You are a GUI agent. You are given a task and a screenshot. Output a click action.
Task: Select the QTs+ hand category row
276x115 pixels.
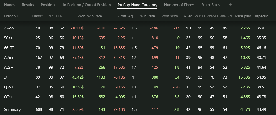(138, 97)
